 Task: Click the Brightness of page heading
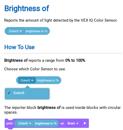[27, 8]
